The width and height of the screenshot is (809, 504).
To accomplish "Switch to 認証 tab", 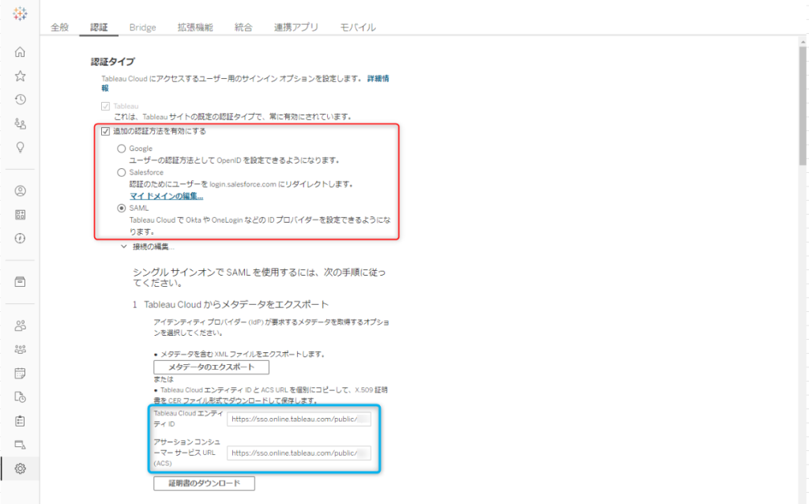I will coord(99,28).
